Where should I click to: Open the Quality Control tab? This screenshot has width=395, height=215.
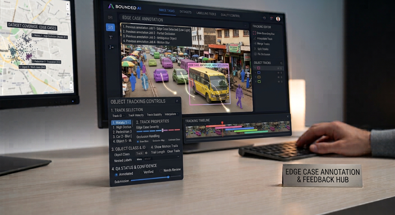coord(230,15)
